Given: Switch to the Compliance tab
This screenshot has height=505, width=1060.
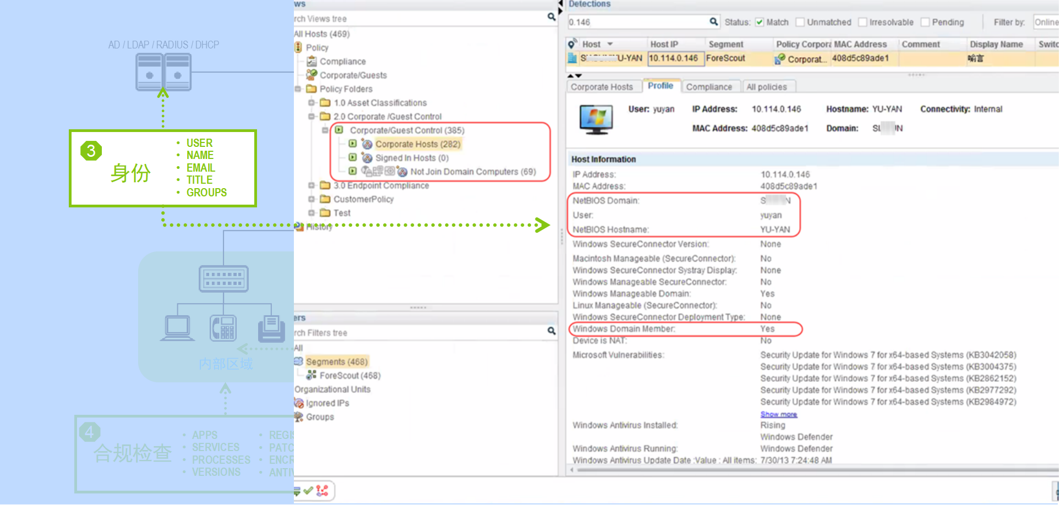Looking at the screenshot, I should click(x=709, y=87).
